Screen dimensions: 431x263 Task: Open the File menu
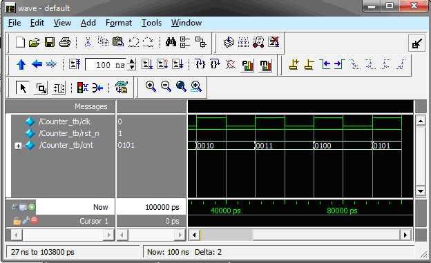(x=15, y=23)
